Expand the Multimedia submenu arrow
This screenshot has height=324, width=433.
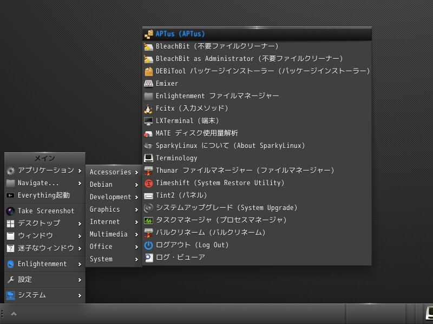point(136,234)
